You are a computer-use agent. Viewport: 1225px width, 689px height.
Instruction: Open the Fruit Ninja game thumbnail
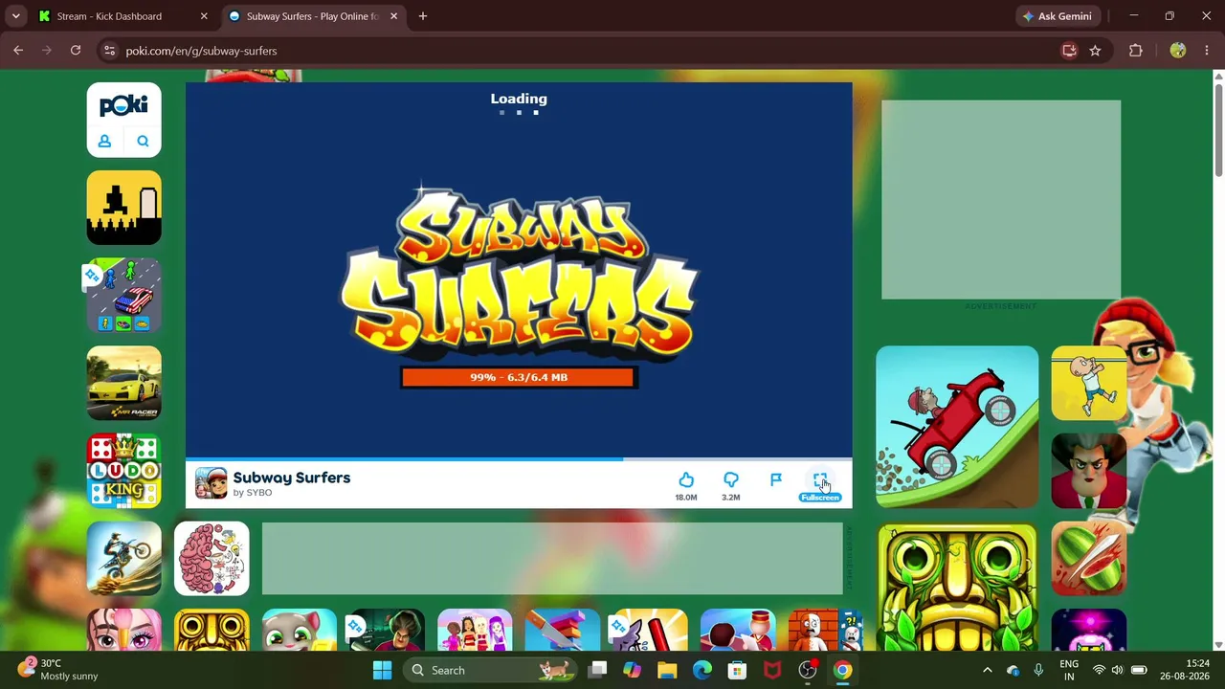coord(1088,559)
